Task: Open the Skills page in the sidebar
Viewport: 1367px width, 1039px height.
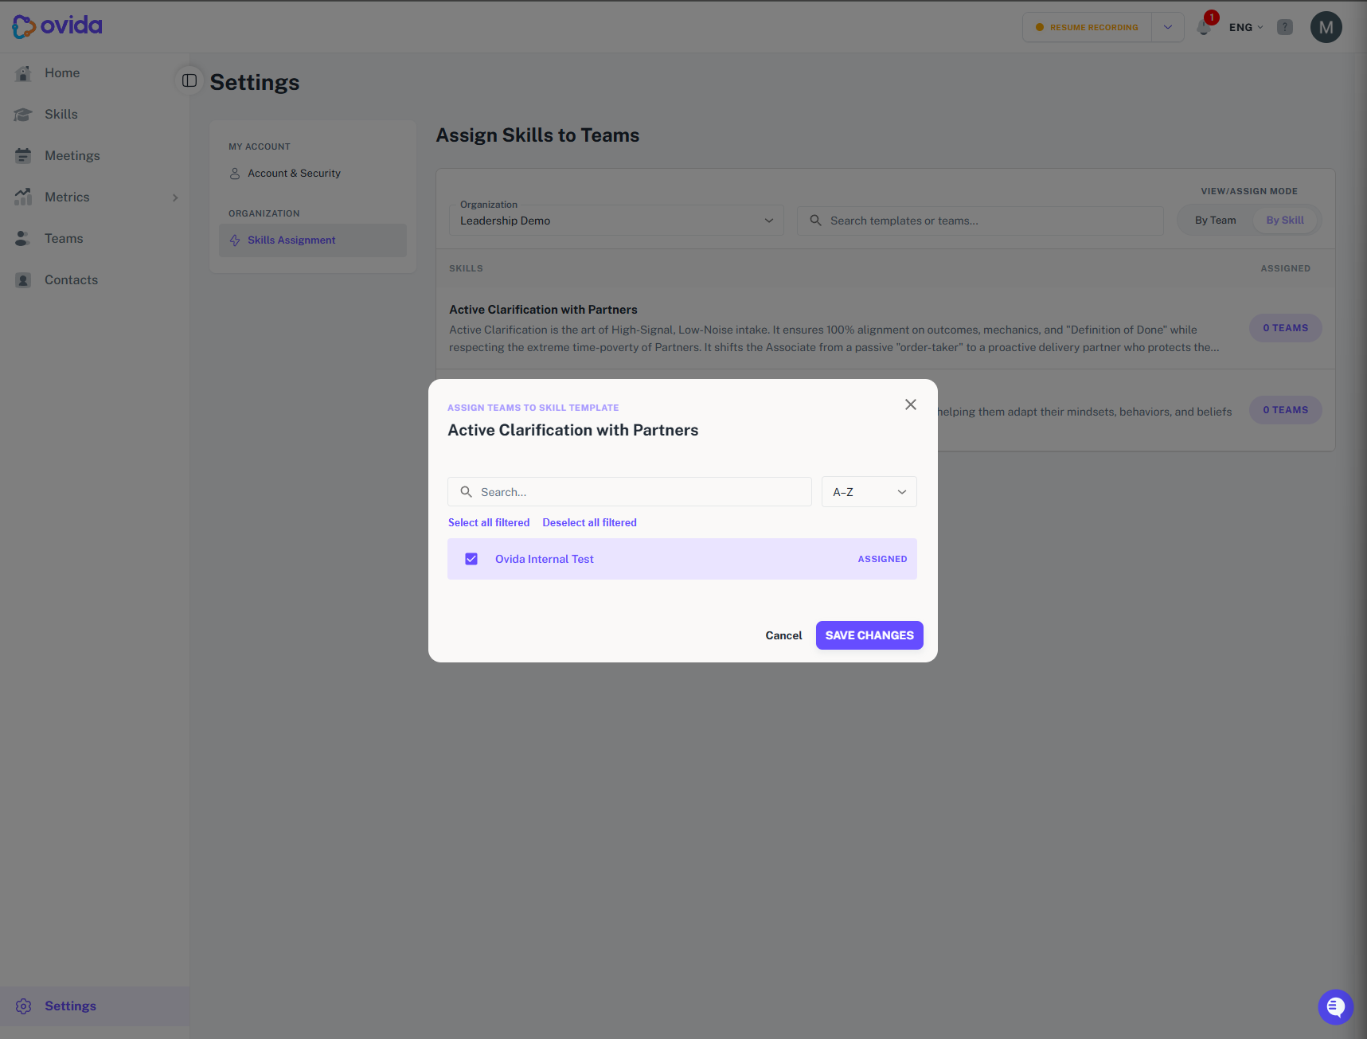Action: coord(61,115)
